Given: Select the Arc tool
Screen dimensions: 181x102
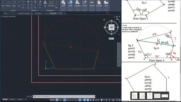Looking at the screenshot, I should tap(19, 3).
